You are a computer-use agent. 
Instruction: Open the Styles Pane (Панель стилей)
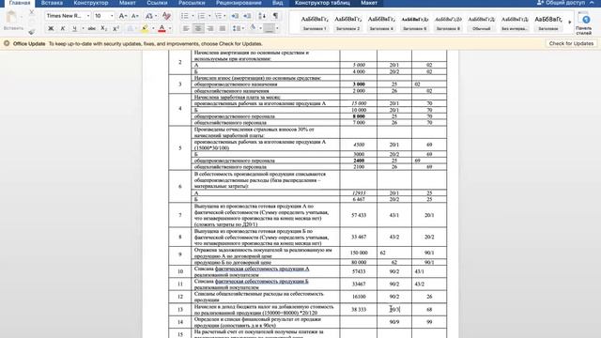pyautogui.click(x=584, y=23)
